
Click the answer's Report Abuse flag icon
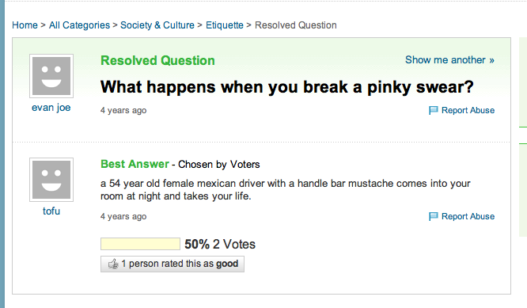(434, 216)
